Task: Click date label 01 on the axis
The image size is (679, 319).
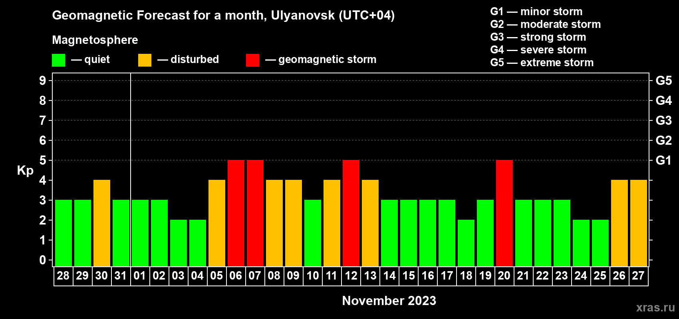Action: tap(140, 276)
